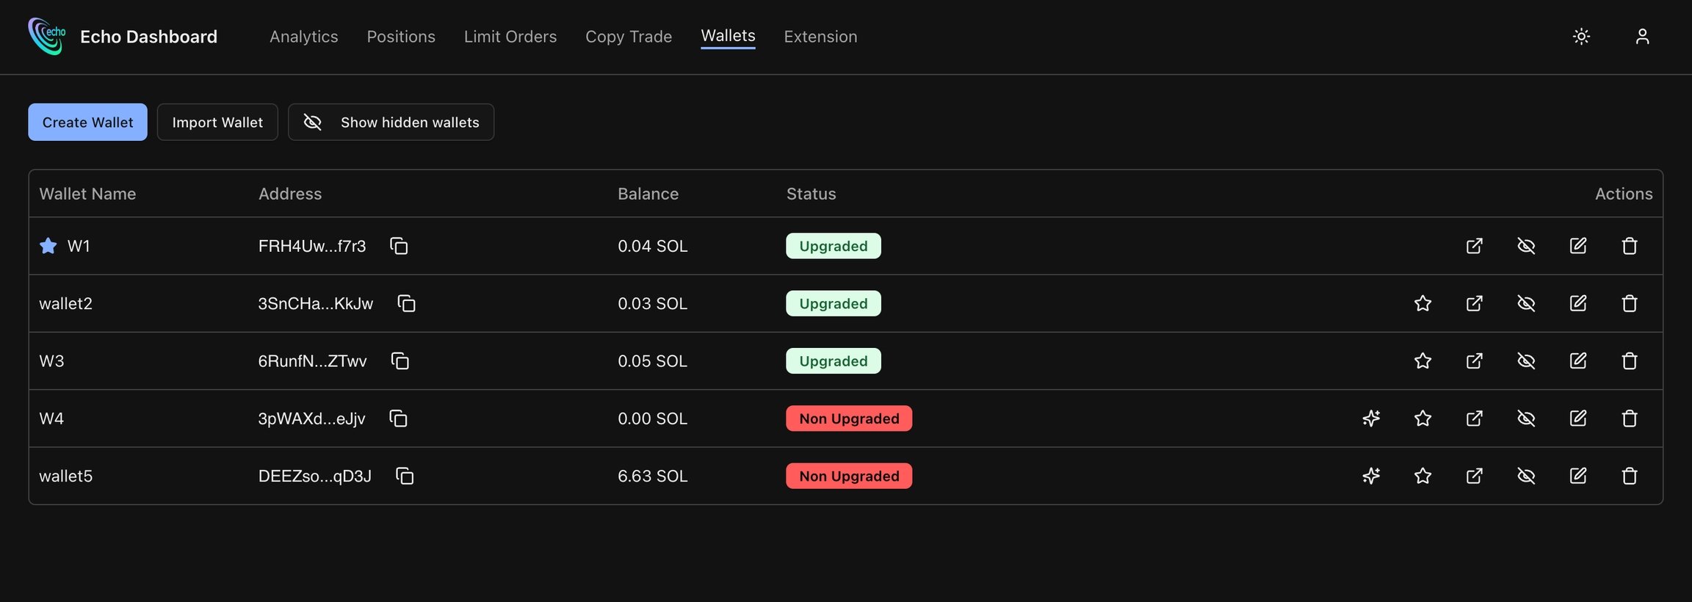
Task: Delete the W1 wallet
Action: pyautogui.click(x=1630, y=246)
